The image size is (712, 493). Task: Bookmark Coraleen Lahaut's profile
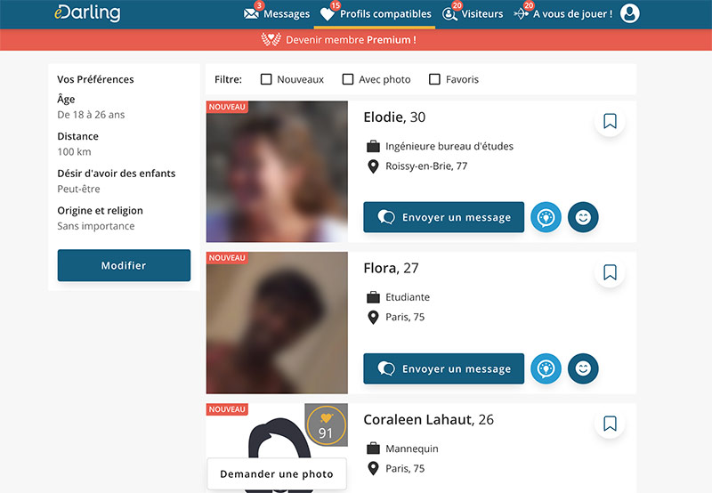610,424
